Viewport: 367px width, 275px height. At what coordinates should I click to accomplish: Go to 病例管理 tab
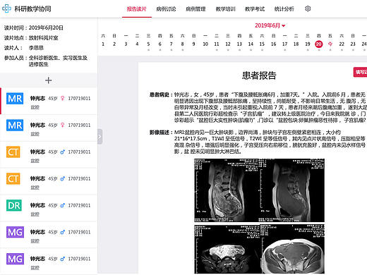tap(195, 9)
